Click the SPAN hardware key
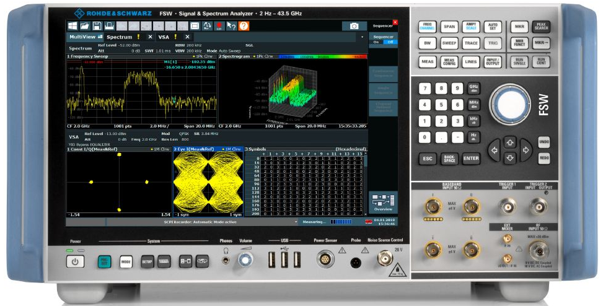The image size is (603, 306). (x=449, y=27)
